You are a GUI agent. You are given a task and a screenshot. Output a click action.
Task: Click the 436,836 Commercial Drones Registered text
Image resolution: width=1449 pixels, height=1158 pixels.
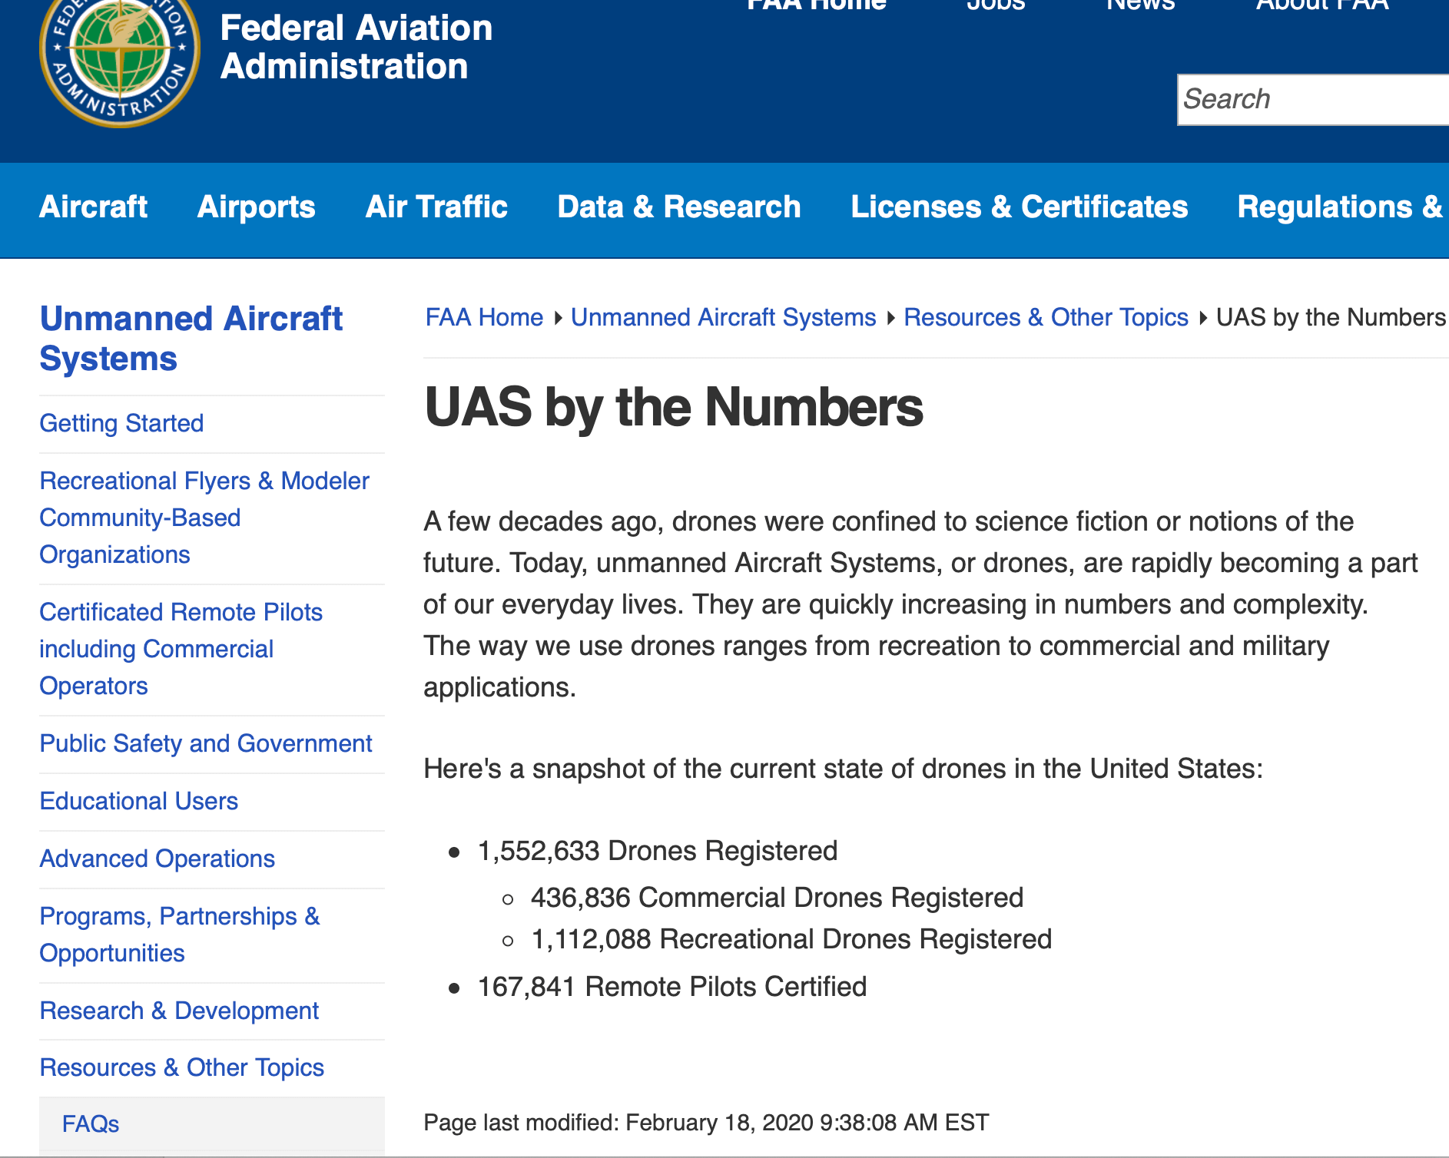pyautogui.click(x=777, y=898)
